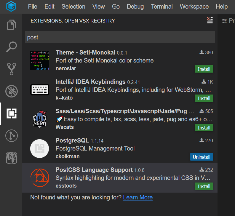Screen dimensions: 235x216
Task: Click the 232 downloads count
Action: click(206, 170)
